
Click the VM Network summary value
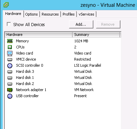84,90
